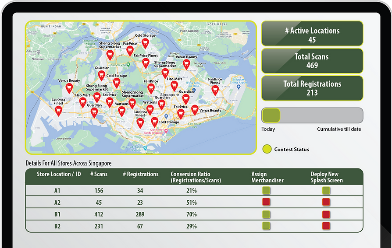
Task: Toggle Deploy New Splash Screen for A2
Action: 326,202
